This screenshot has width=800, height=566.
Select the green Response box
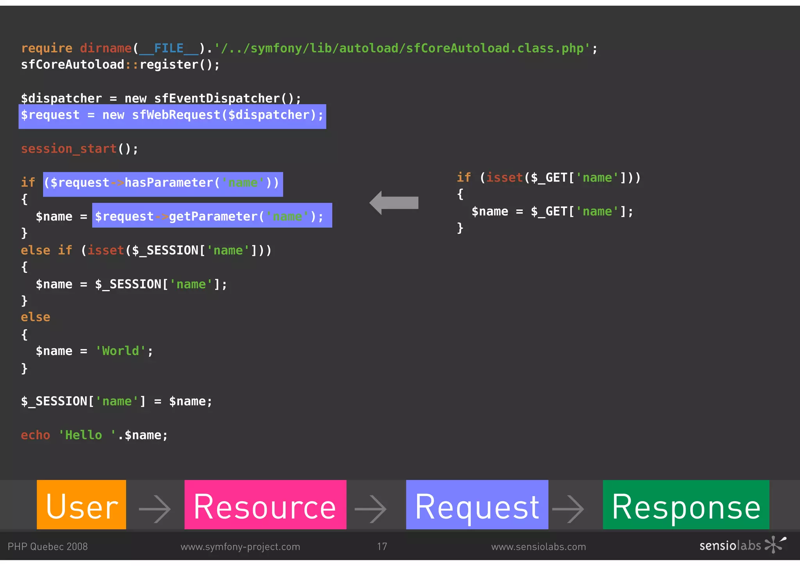[x=686, y=505]
